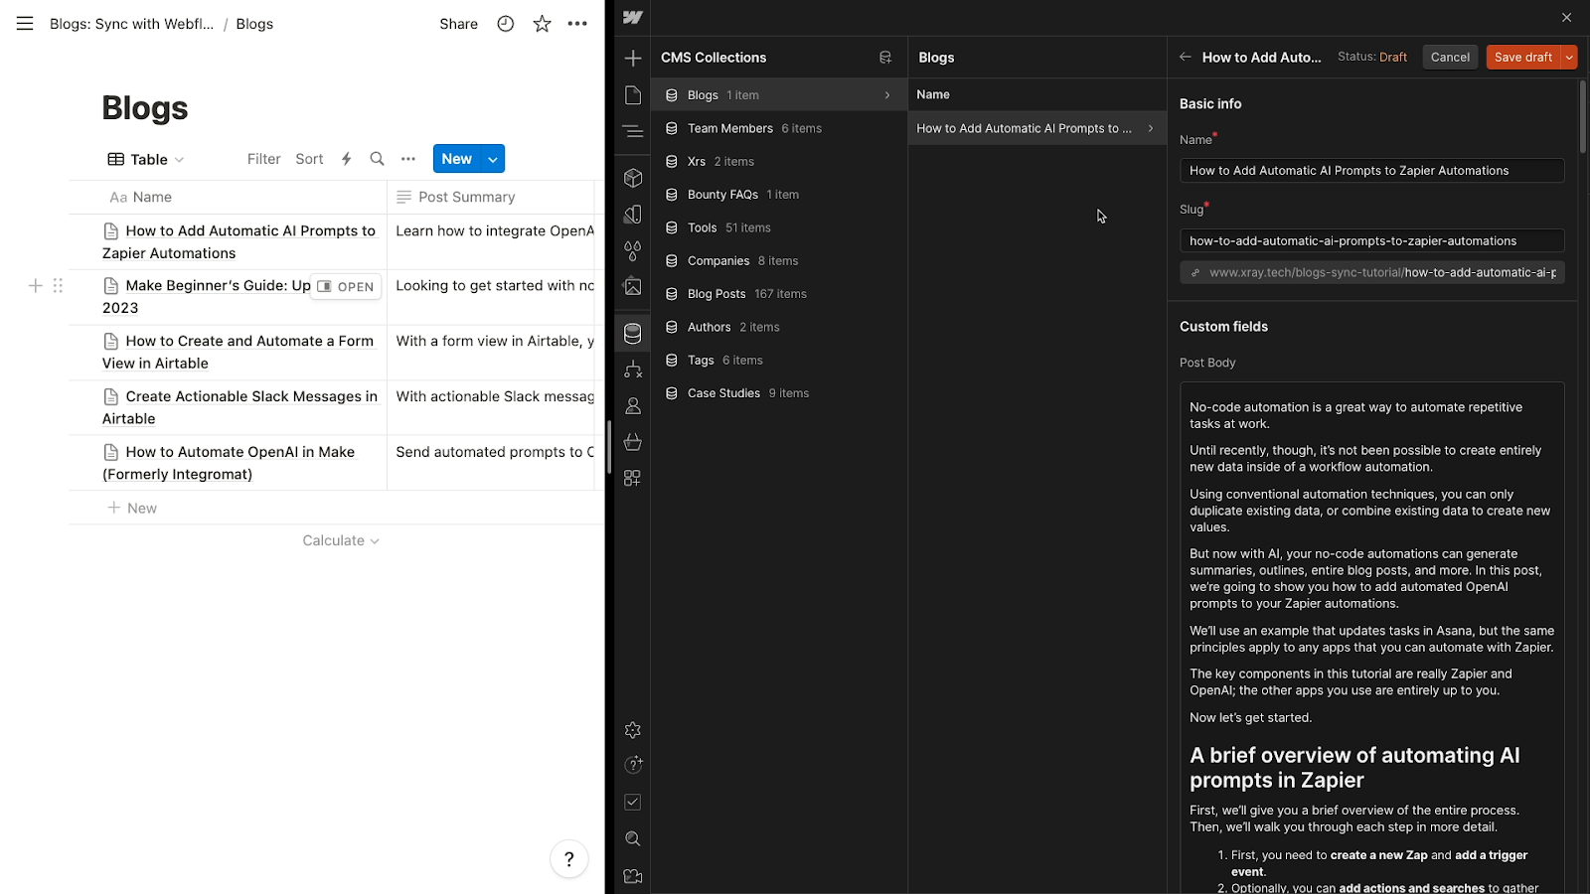
Task: Open database view options three-dot icon
Action: 408,159
